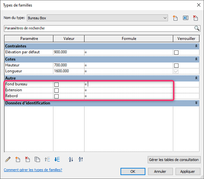Expand the Données d'identification group

point(196,103)
